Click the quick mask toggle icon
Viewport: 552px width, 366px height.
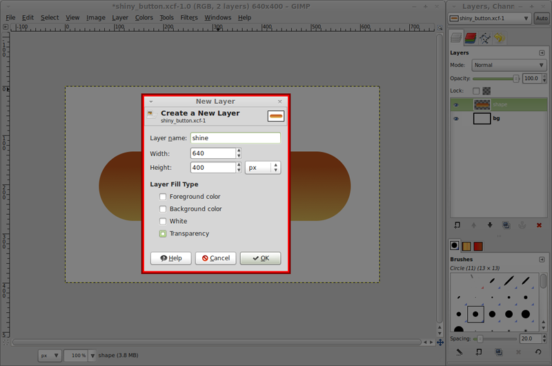(x=6, y=342)
